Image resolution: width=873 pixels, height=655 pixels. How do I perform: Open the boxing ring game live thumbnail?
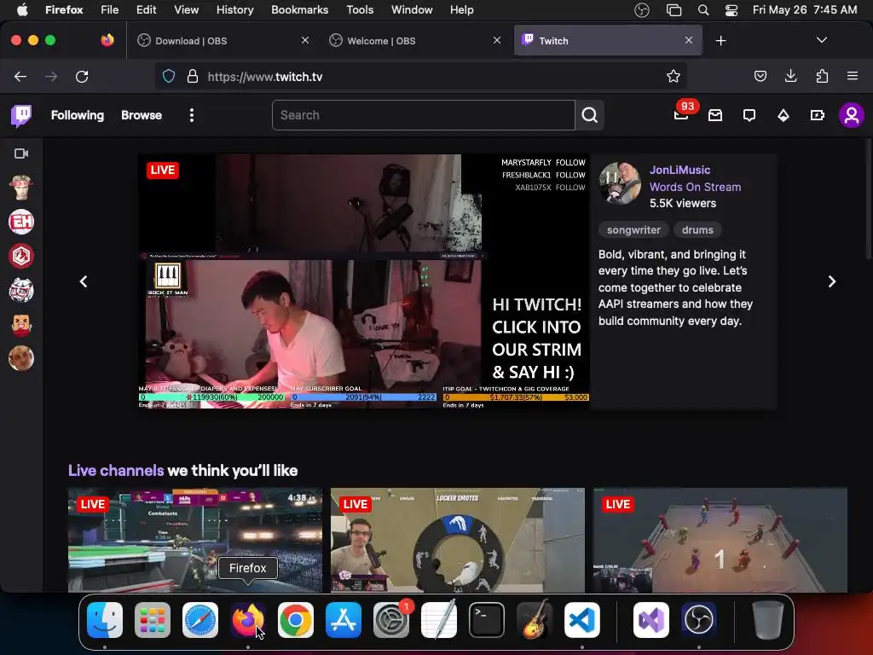click(x=720, y=540)
